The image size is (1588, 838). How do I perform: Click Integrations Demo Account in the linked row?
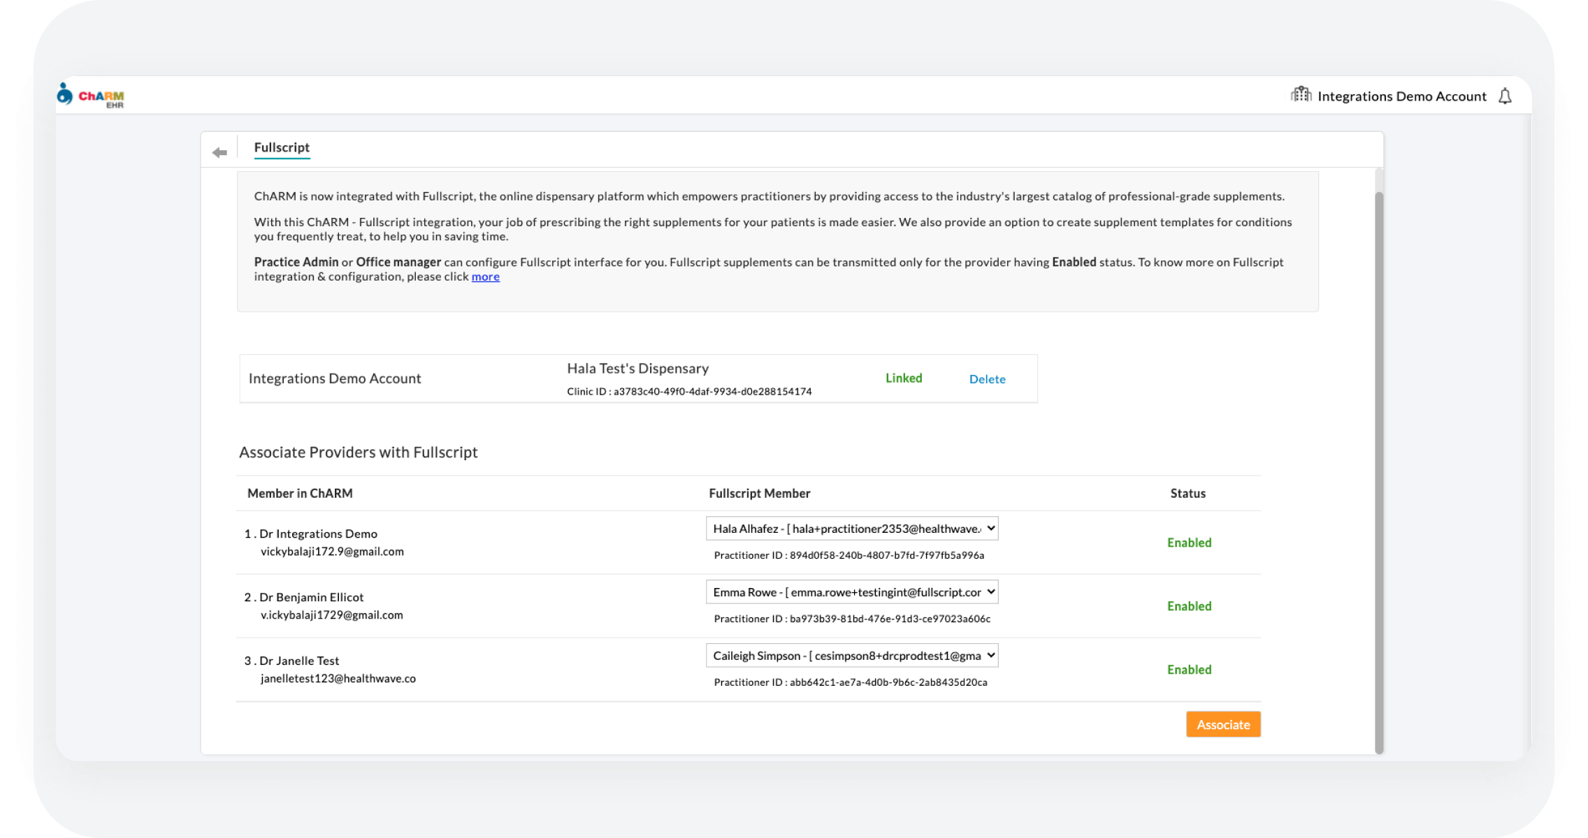click(335, 378)
